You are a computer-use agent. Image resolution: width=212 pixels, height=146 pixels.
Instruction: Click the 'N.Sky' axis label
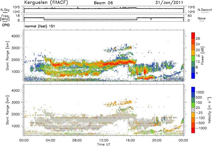pyautogui.click(x=5, y=10)
